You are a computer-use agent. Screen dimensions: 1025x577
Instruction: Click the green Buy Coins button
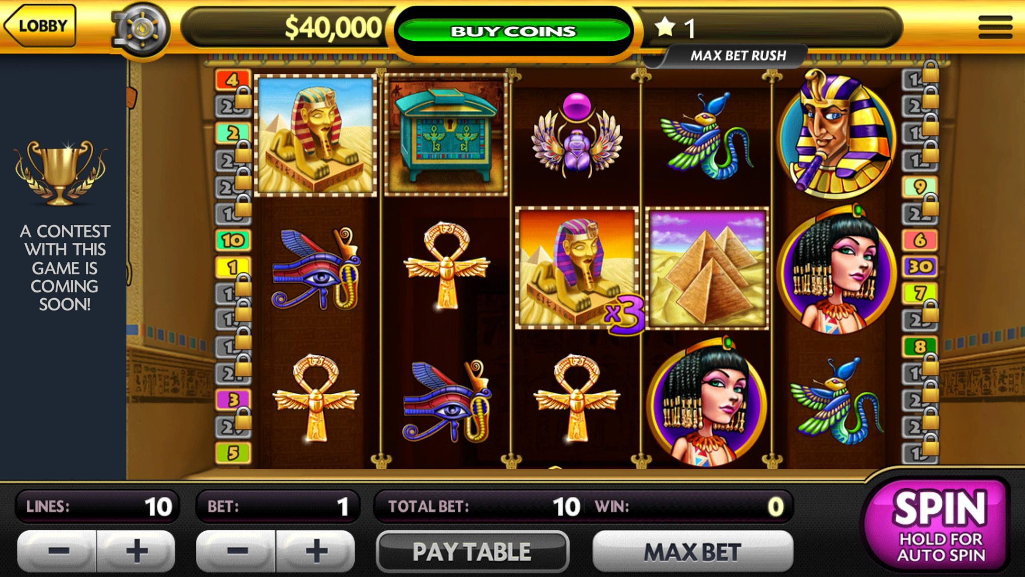coord(514,31)
